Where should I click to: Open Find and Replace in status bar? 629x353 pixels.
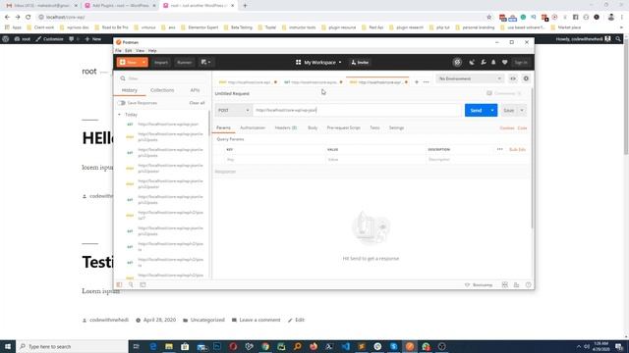pos(131,285)
